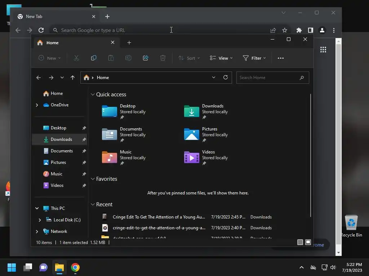The height and width of the screenshot is (276, 369).
Task: Open the Downloads folder in Quick access
Action: [206, 111]
